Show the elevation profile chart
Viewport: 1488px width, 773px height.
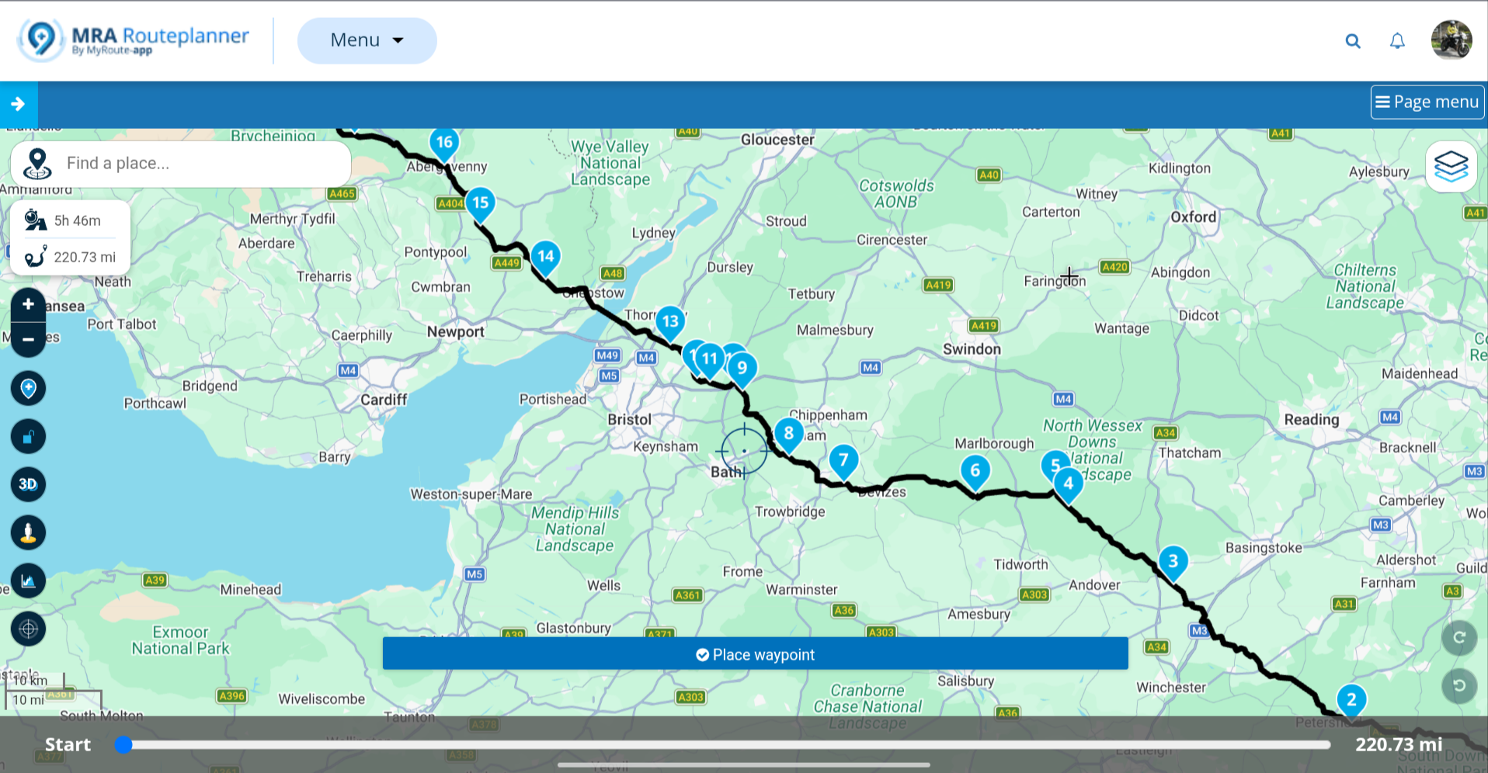[x=28, y=581]
